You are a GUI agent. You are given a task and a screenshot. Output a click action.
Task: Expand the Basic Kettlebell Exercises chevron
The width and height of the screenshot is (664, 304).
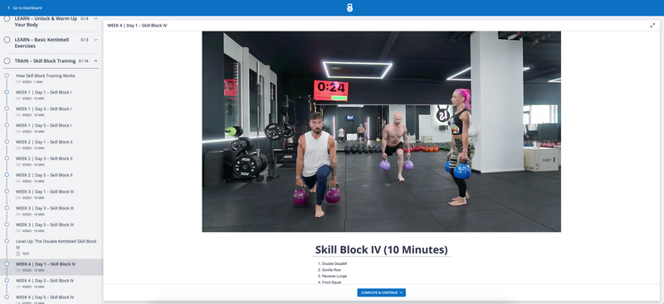[x=95, y=40]
